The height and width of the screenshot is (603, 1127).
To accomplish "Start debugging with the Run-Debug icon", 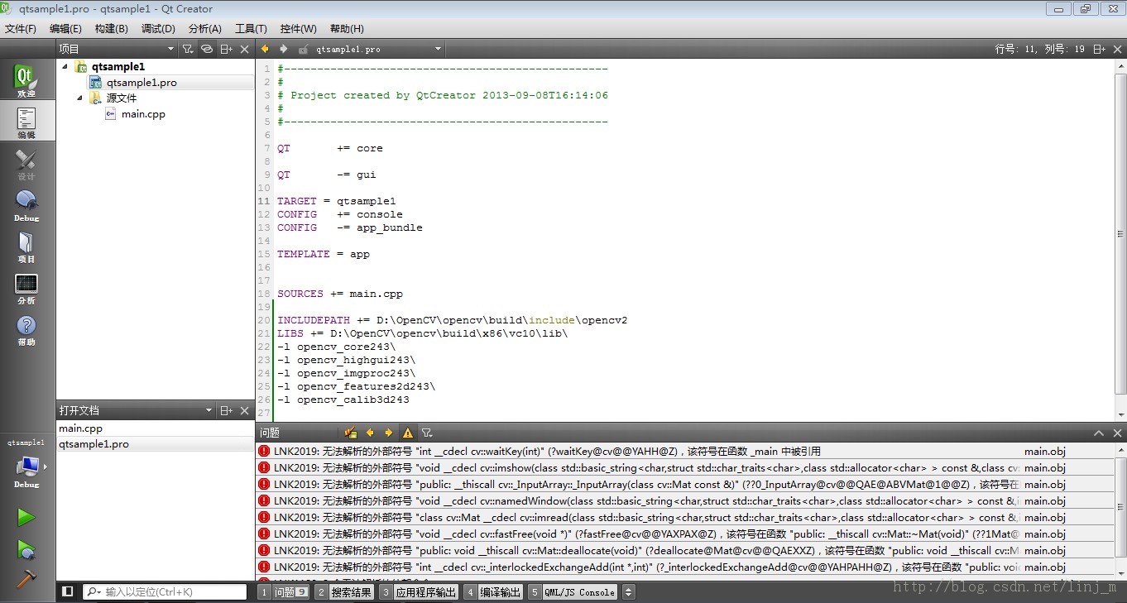I will 26,549.
